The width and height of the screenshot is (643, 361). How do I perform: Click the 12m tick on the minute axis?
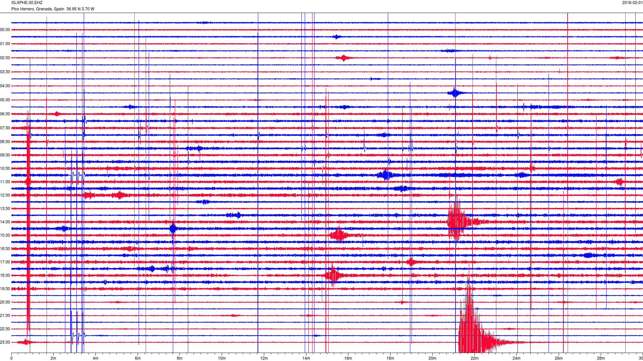click(264, 358)
